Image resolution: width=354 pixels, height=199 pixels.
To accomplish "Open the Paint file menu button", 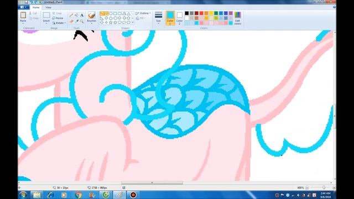I will click(x=23, y=7).
